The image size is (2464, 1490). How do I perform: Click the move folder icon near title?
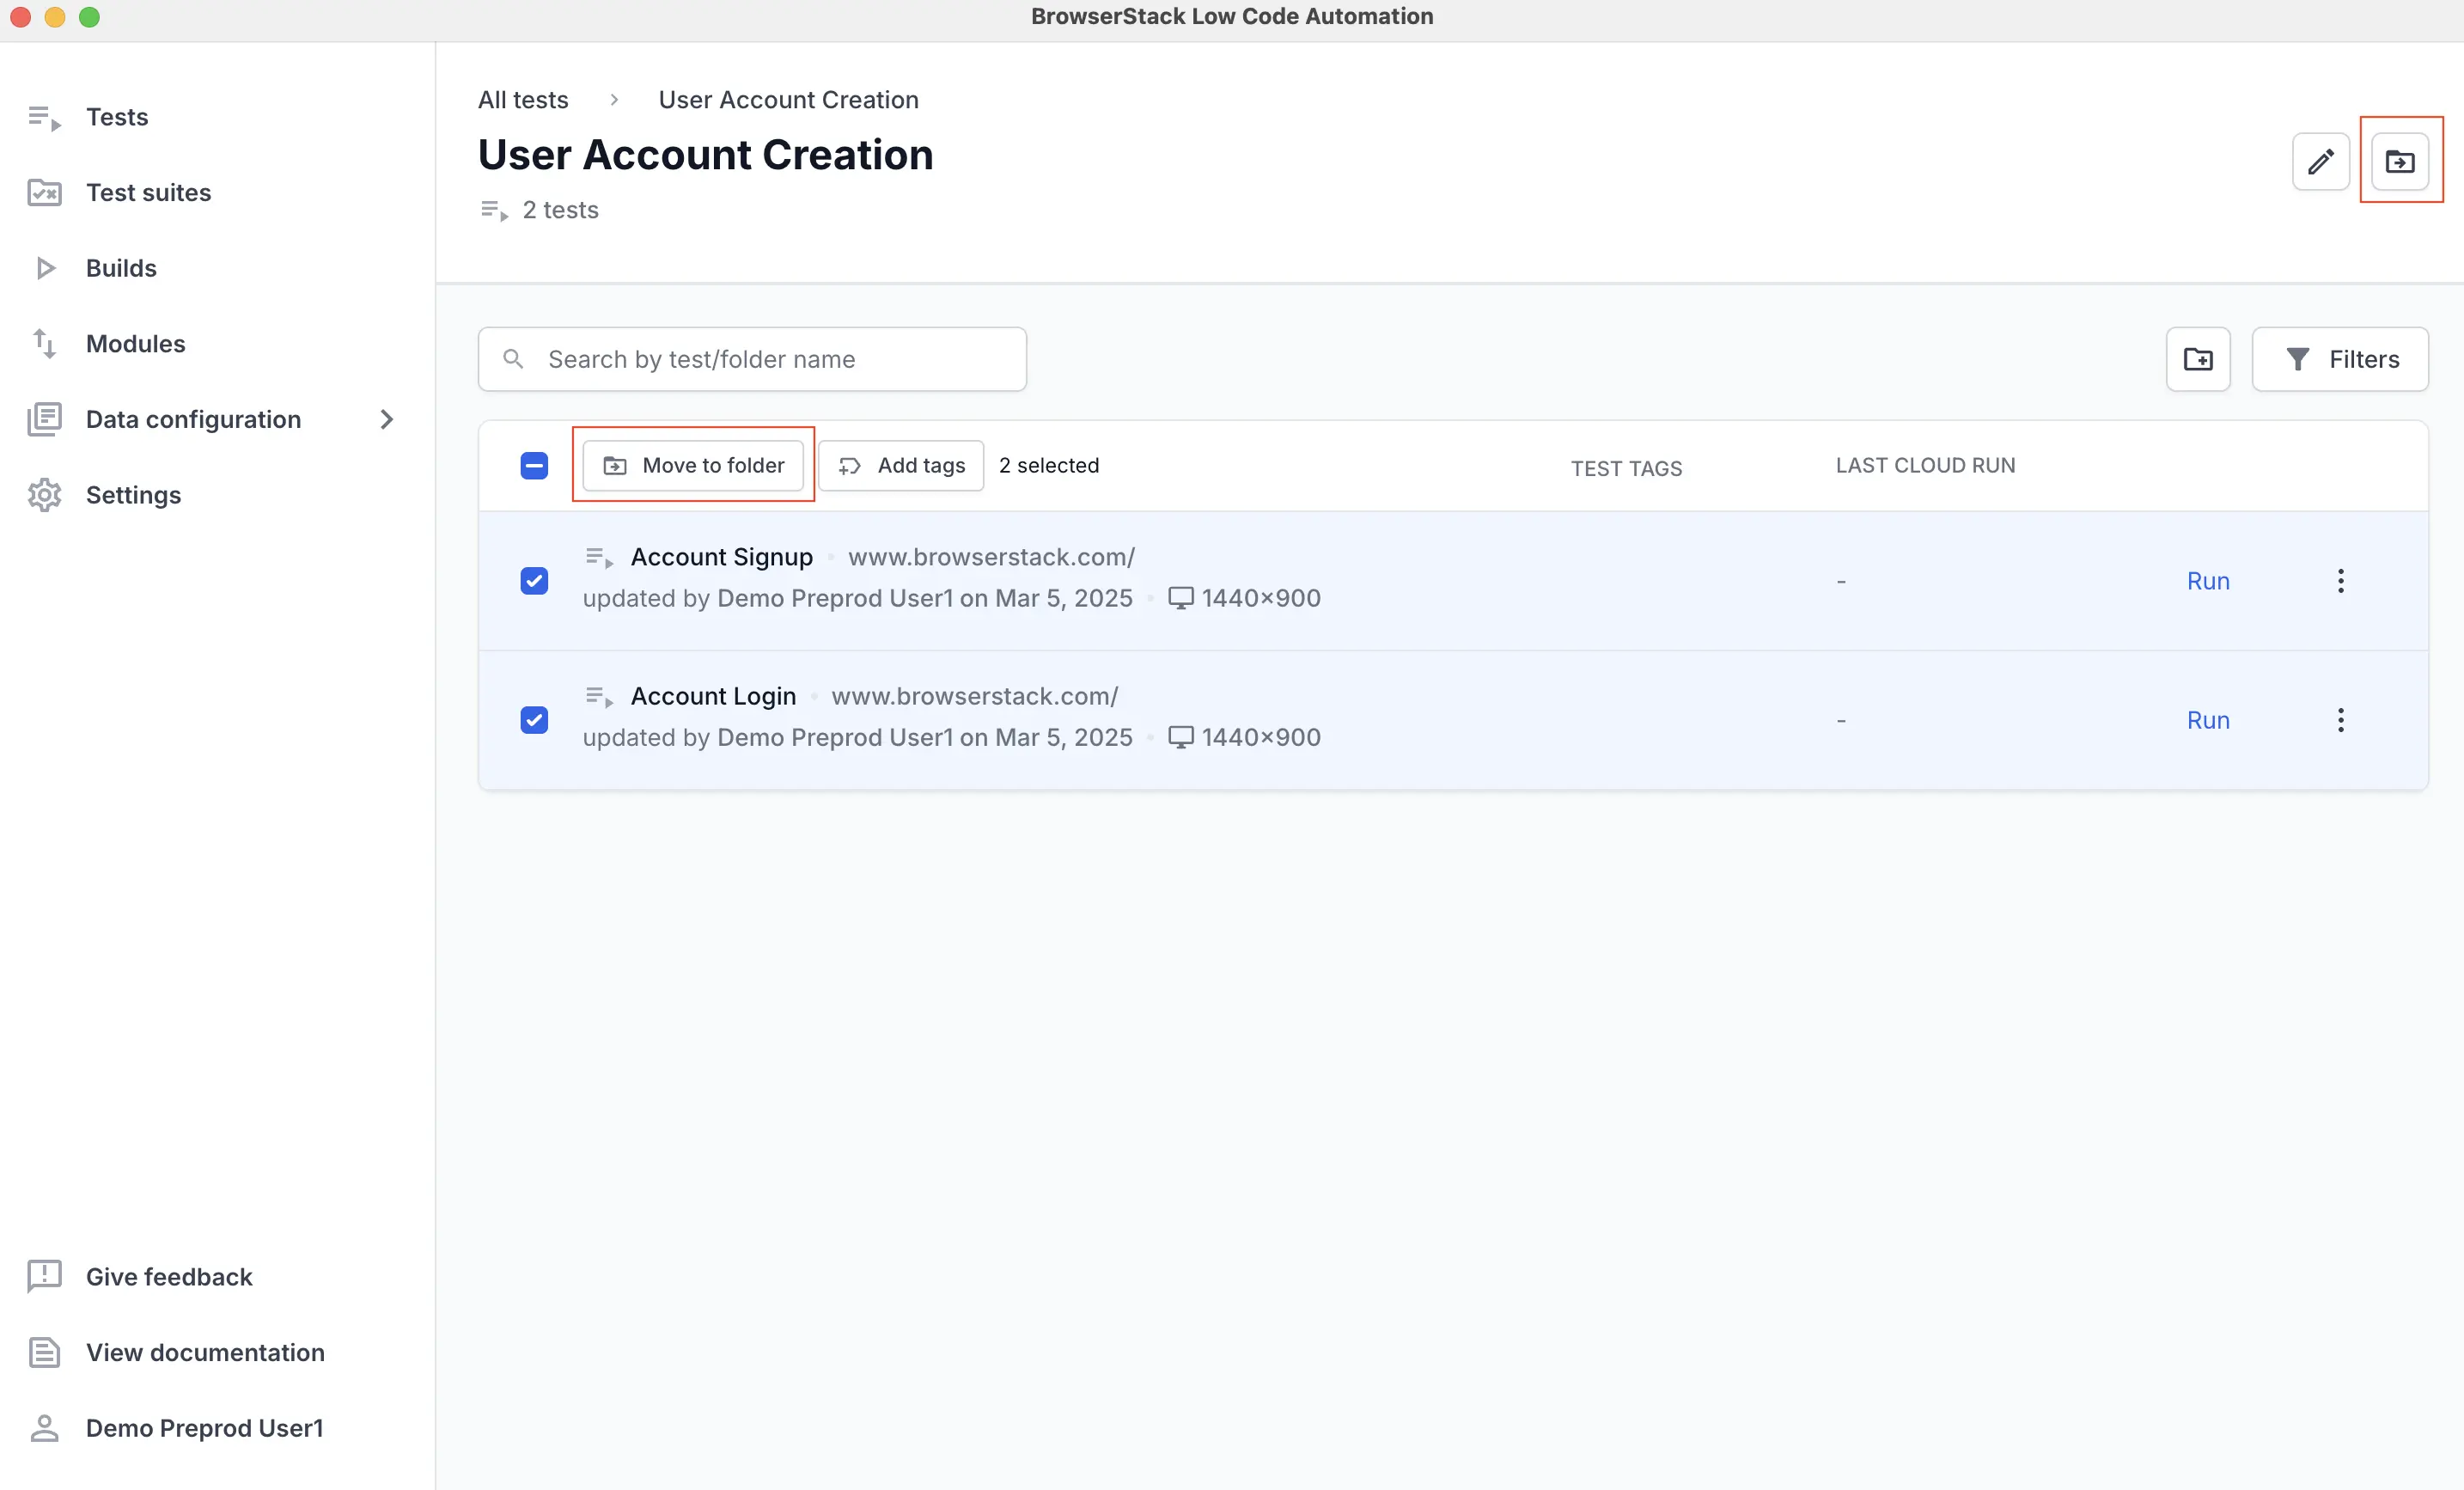pos(2400,161)
